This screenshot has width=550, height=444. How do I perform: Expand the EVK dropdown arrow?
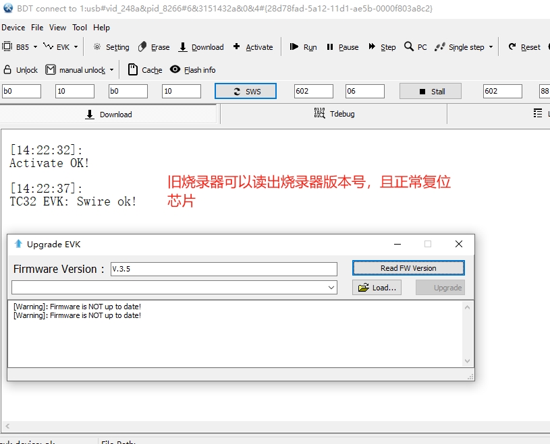click(x=76, y=47)
